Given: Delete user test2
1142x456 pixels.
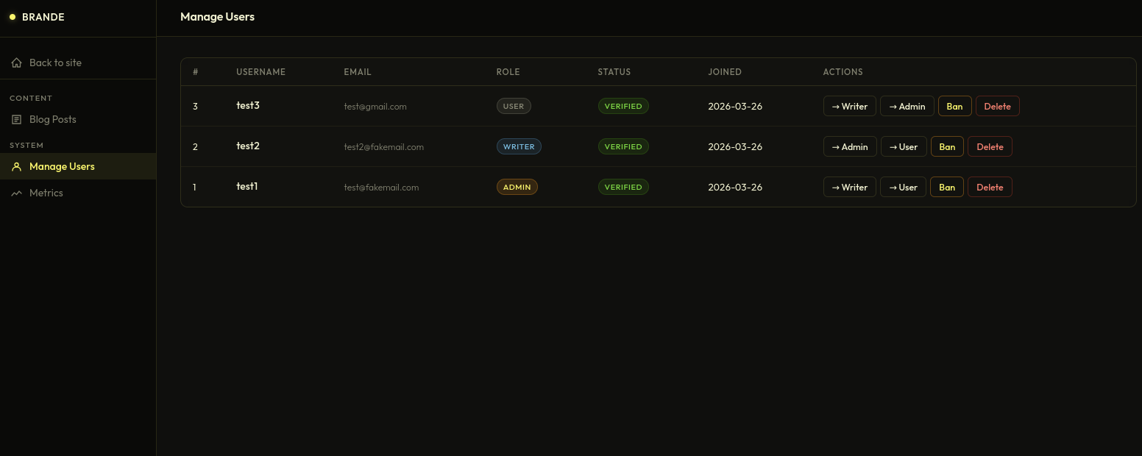Looking at the screenshot, I should tap(990, 146).
